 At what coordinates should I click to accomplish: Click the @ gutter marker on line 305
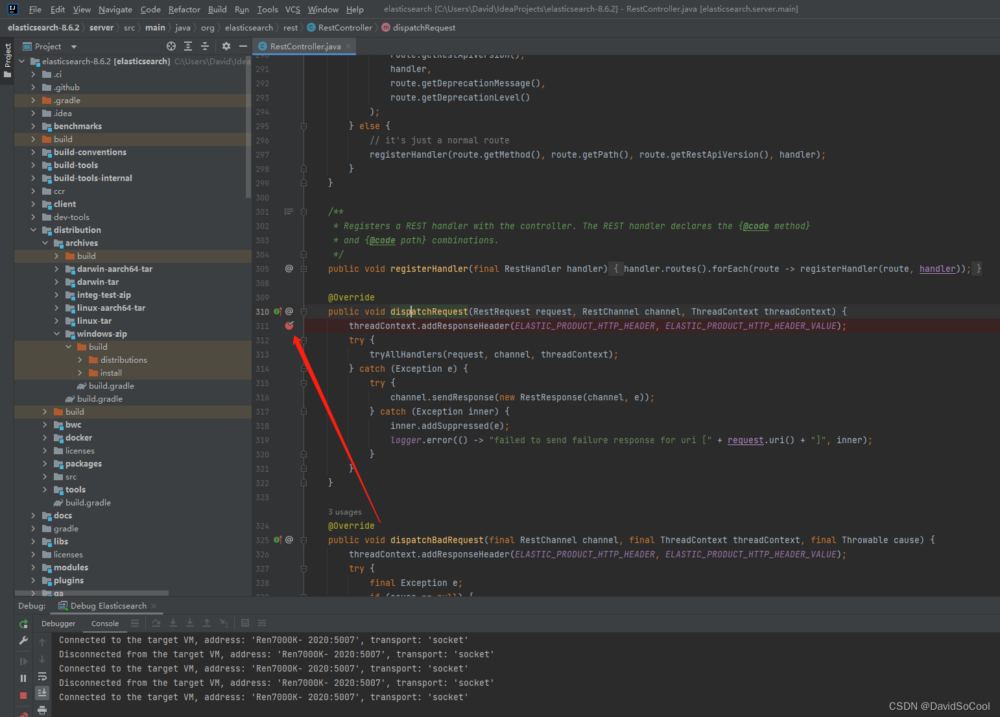pyautogui.click(x=289, y=268)
